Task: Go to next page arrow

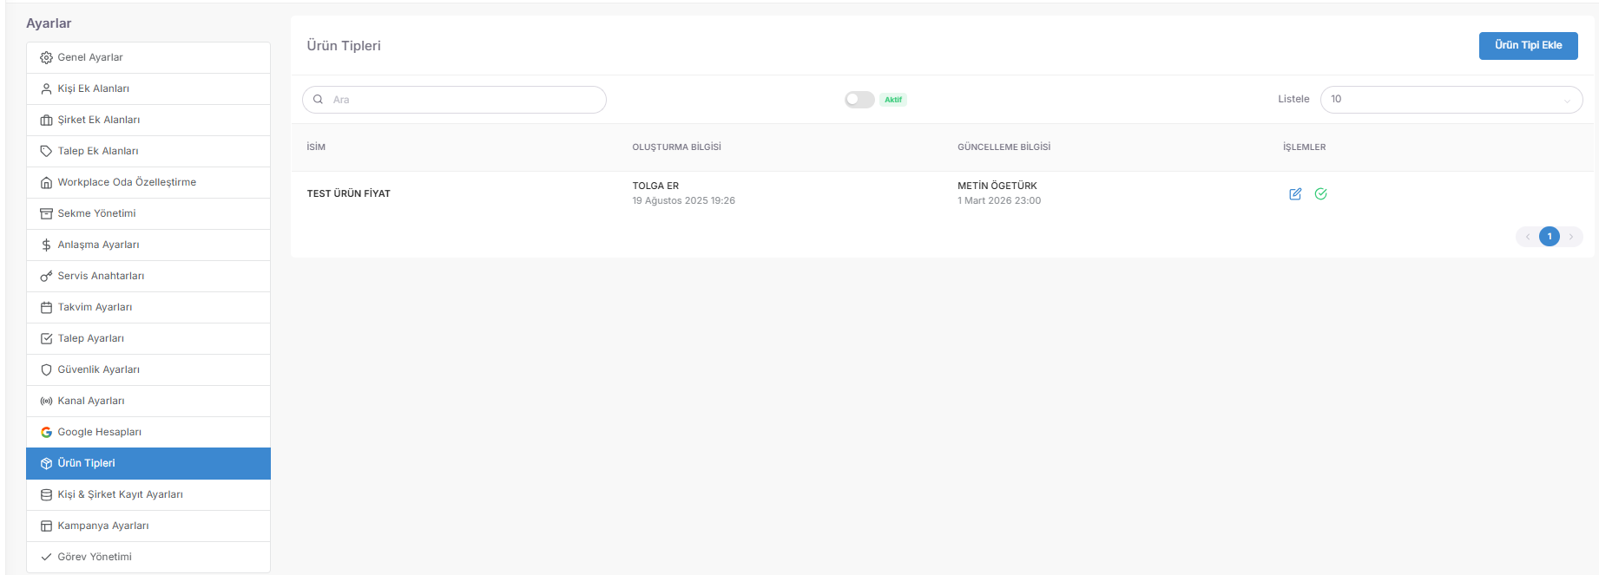Action: click(1571, 236)
